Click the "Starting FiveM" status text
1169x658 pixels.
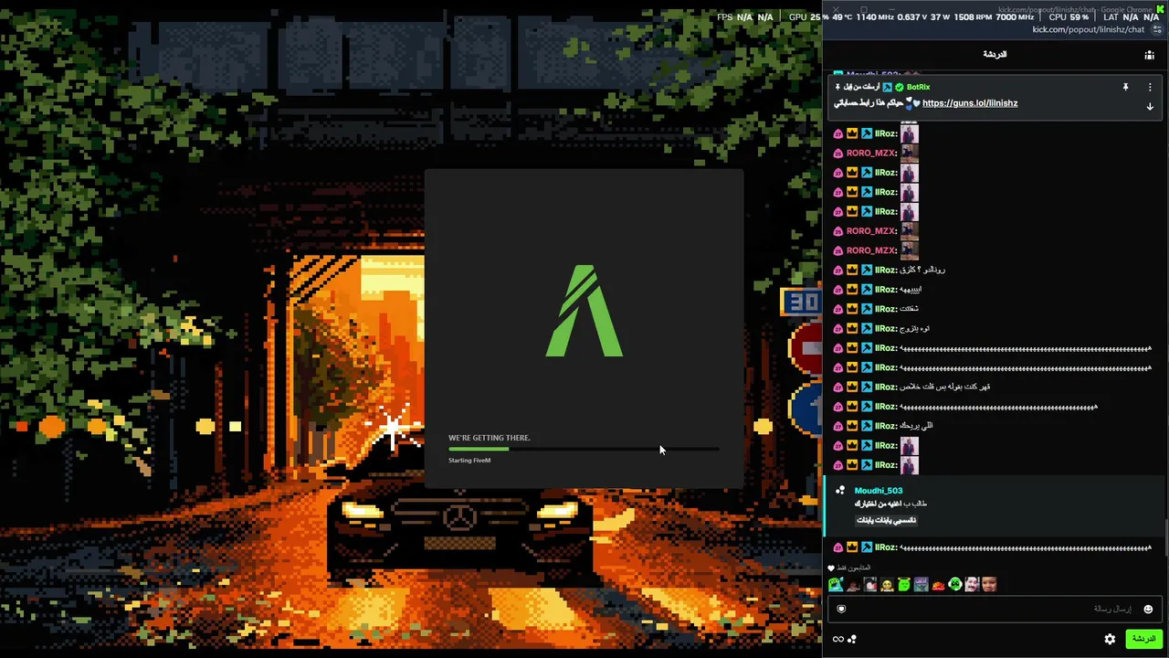[x=469, y=461]
